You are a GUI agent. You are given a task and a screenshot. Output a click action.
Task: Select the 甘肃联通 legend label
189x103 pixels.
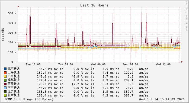(14, 95)
